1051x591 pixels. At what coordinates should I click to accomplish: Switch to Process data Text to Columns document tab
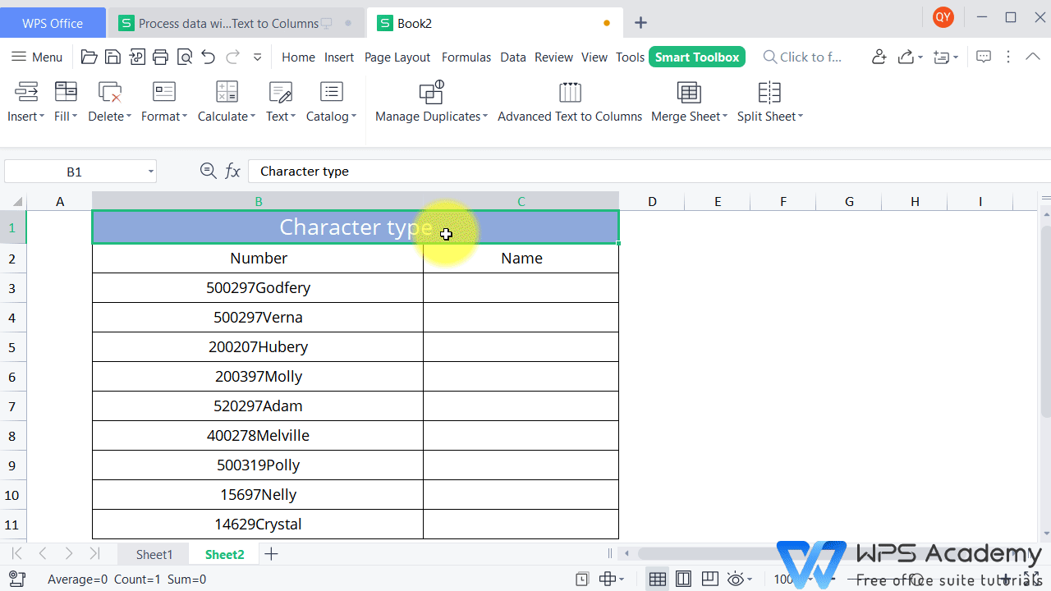(x=236, y=23)
